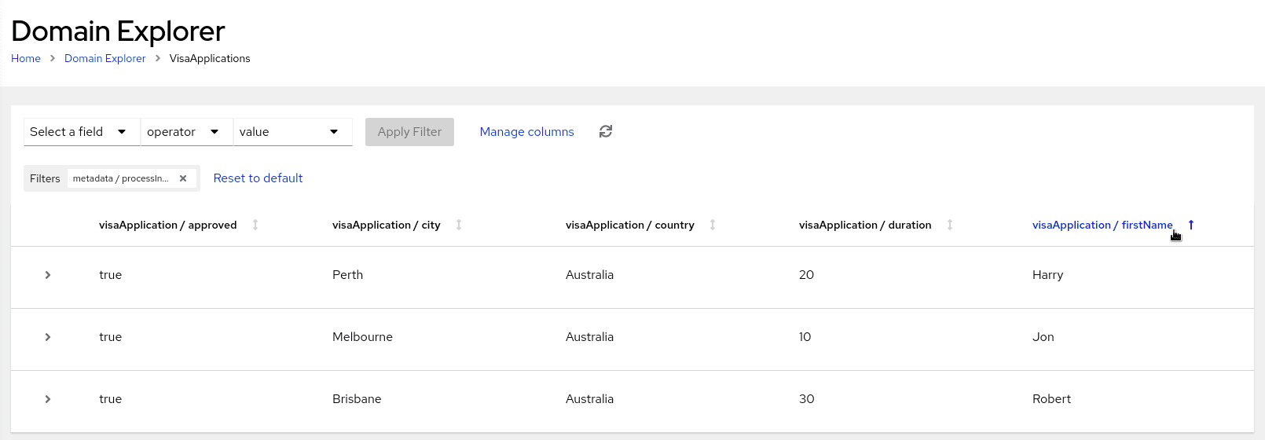
Task: Click the refresh icon next to Manage columns
Action: tap(605, 131)
